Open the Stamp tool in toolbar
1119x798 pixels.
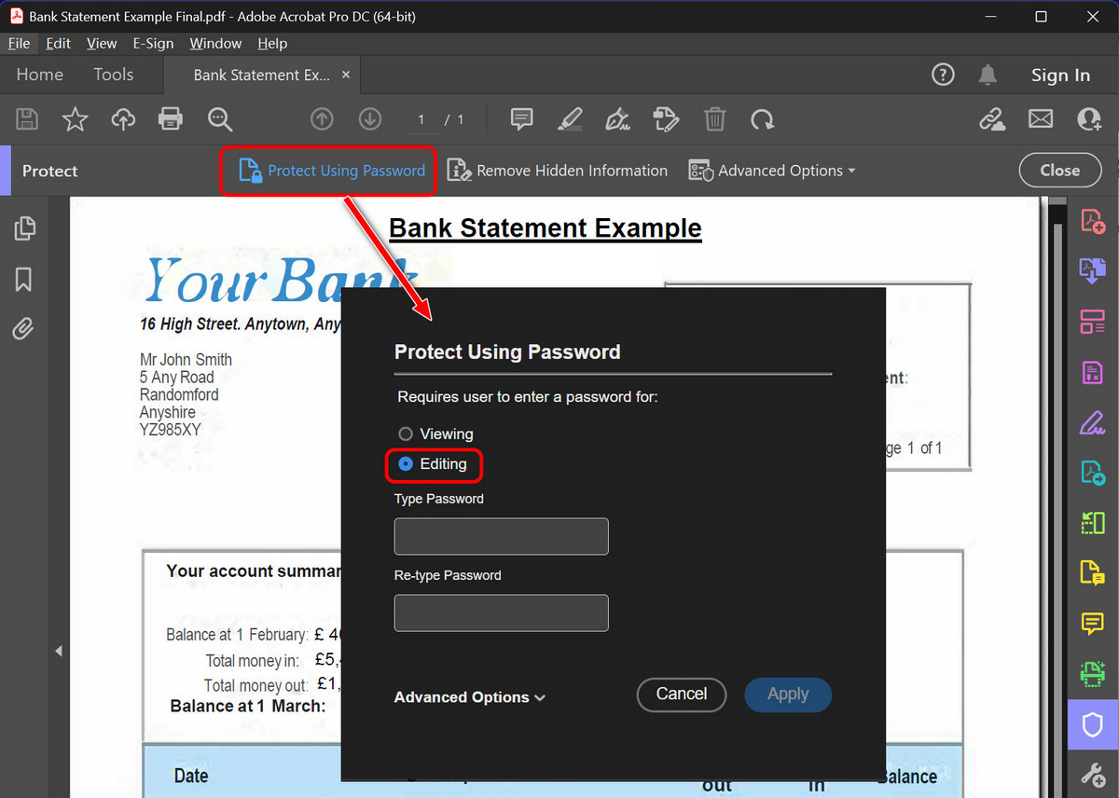[666, 119]
